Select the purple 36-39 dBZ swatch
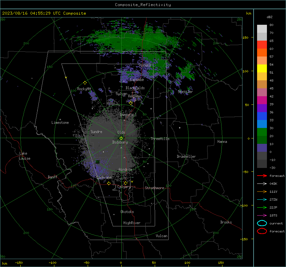Image resolution: width=286 pixels, height=267 pixels. click(262, 108)
